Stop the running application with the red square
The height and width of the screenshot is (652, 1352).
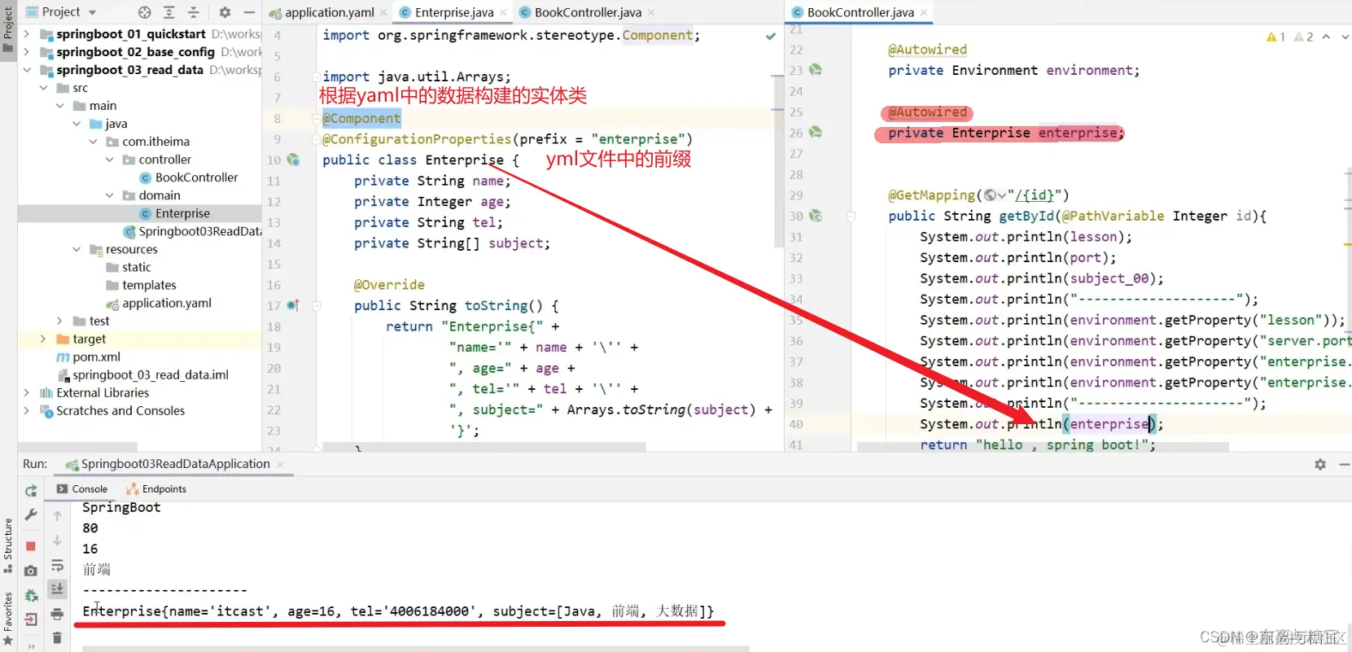(31, 546)
